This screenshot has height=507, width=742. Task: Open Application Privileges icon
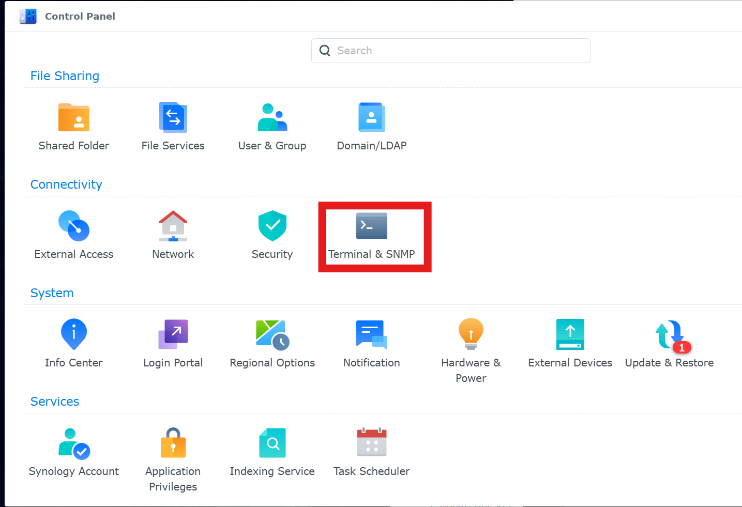(x=173, y=443)
